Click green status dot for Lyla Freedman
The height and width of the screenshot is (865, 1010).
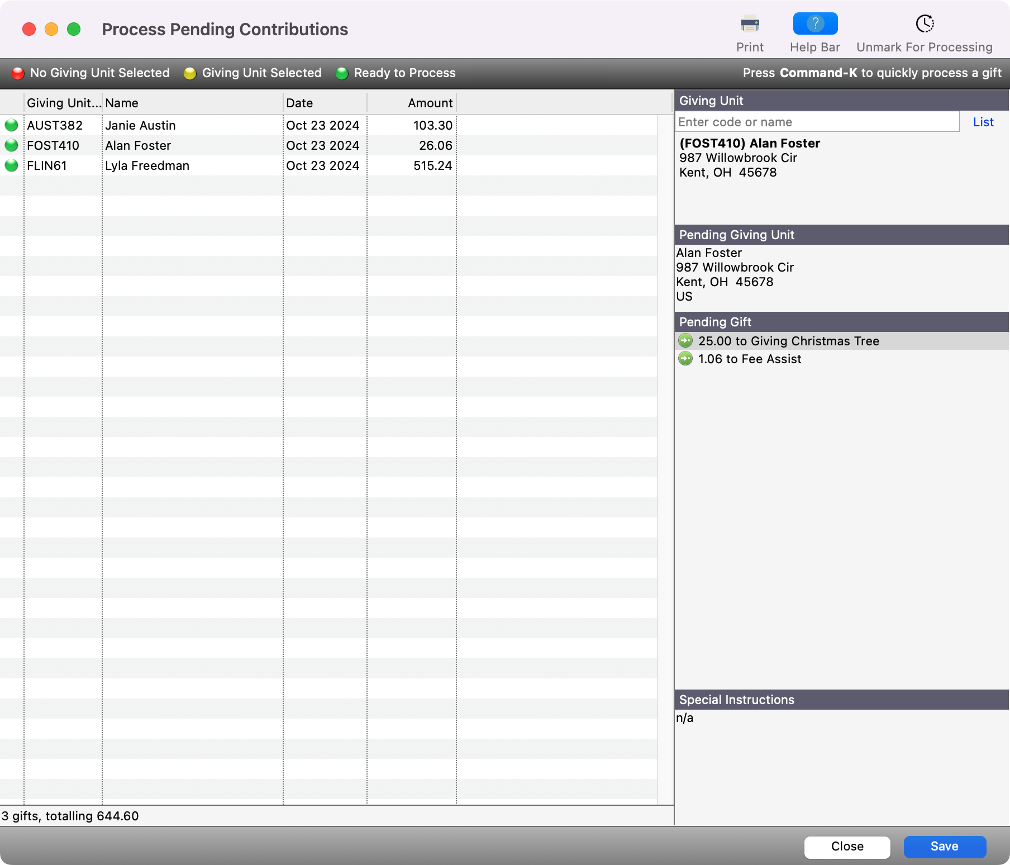(11, 165)
